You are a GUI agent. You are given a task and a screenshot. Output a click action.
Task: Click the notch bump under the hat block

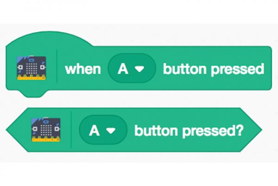click(32, 93)
